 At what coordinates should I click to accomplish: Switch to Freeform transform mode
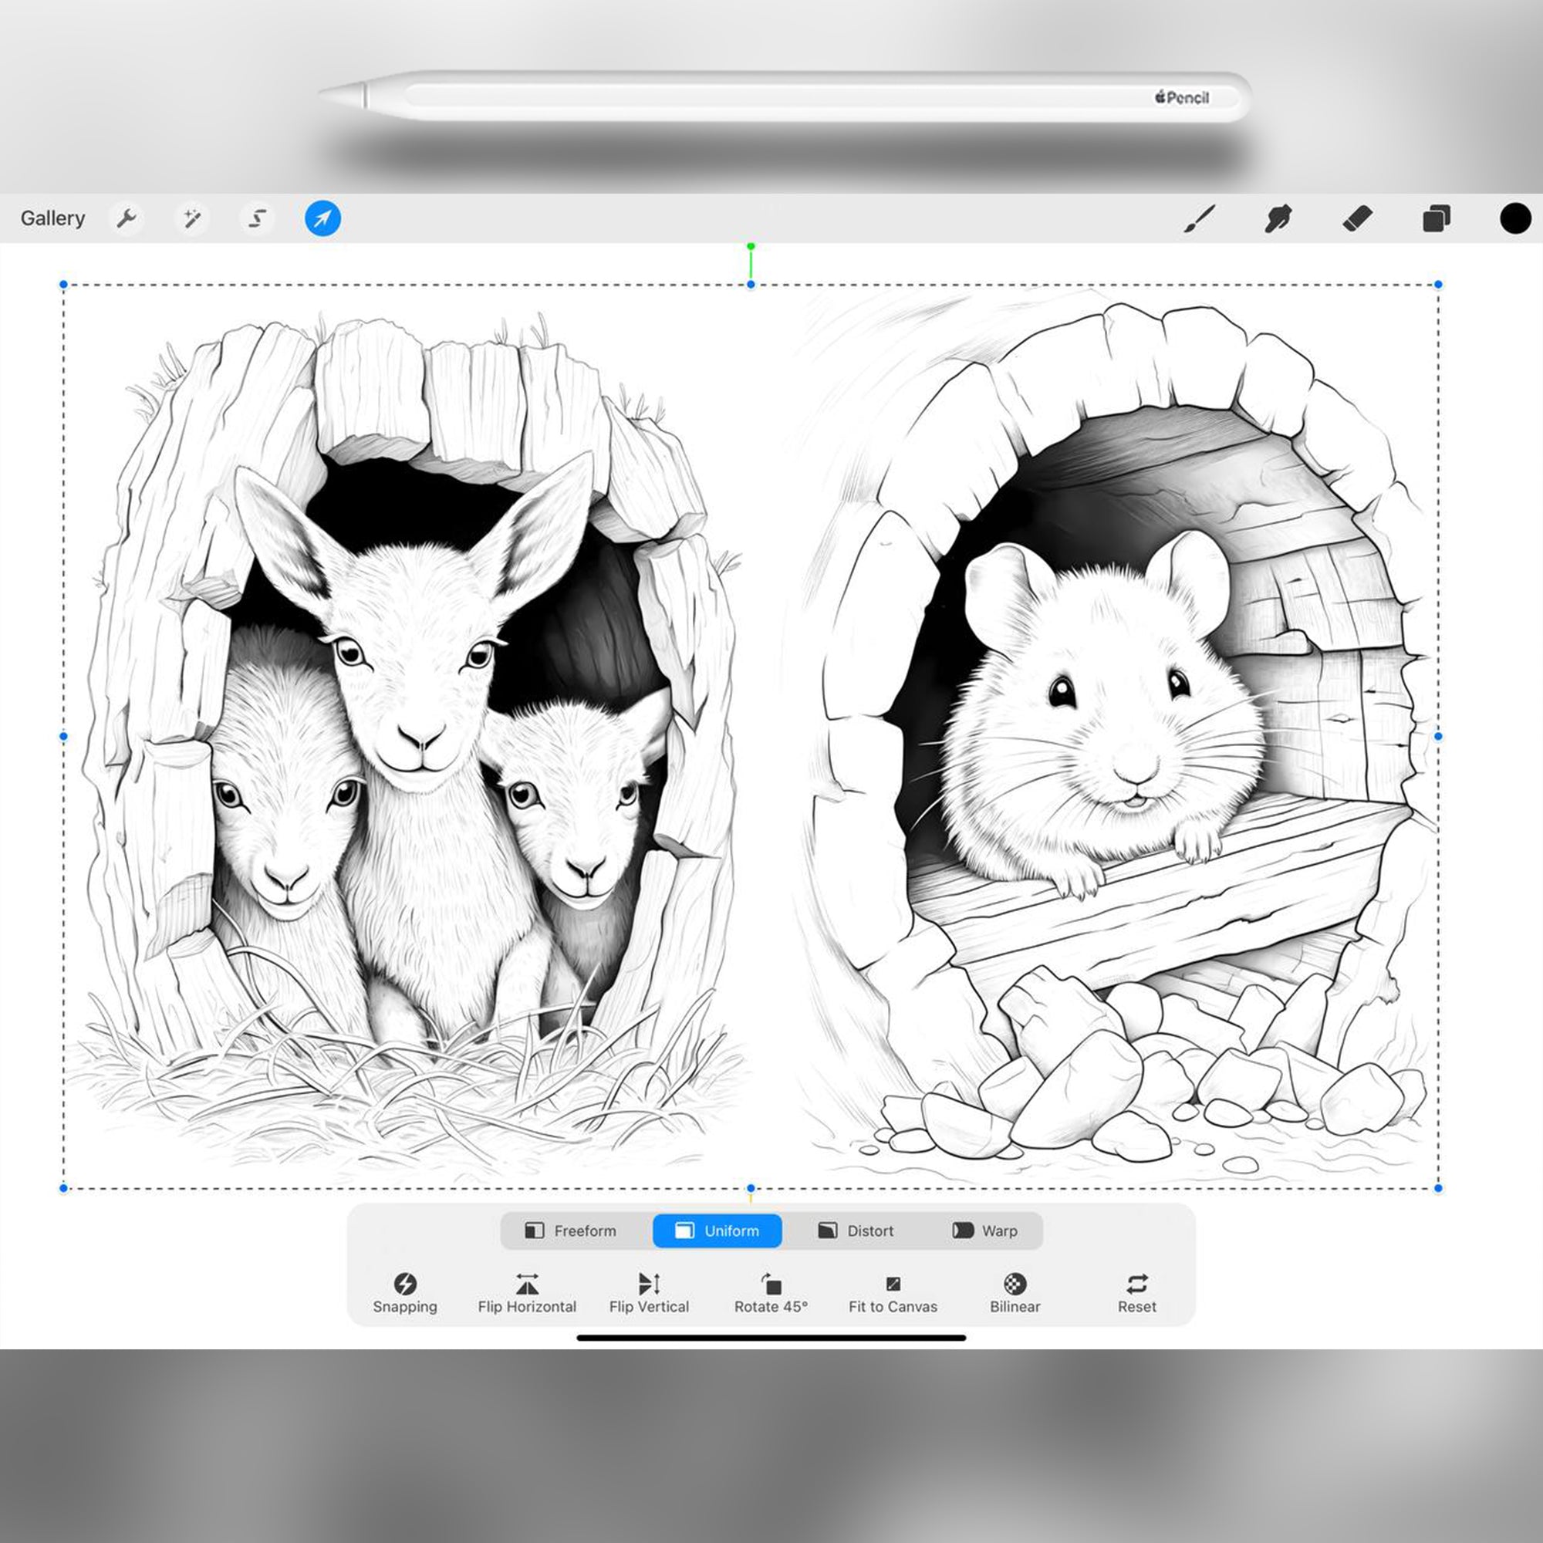point(573,1231)
